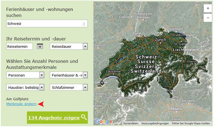Image resolution: width=214 pixels, height=127 pixels.
Task: Click the Merkmale ändern link
Action: tap(21, 104)
